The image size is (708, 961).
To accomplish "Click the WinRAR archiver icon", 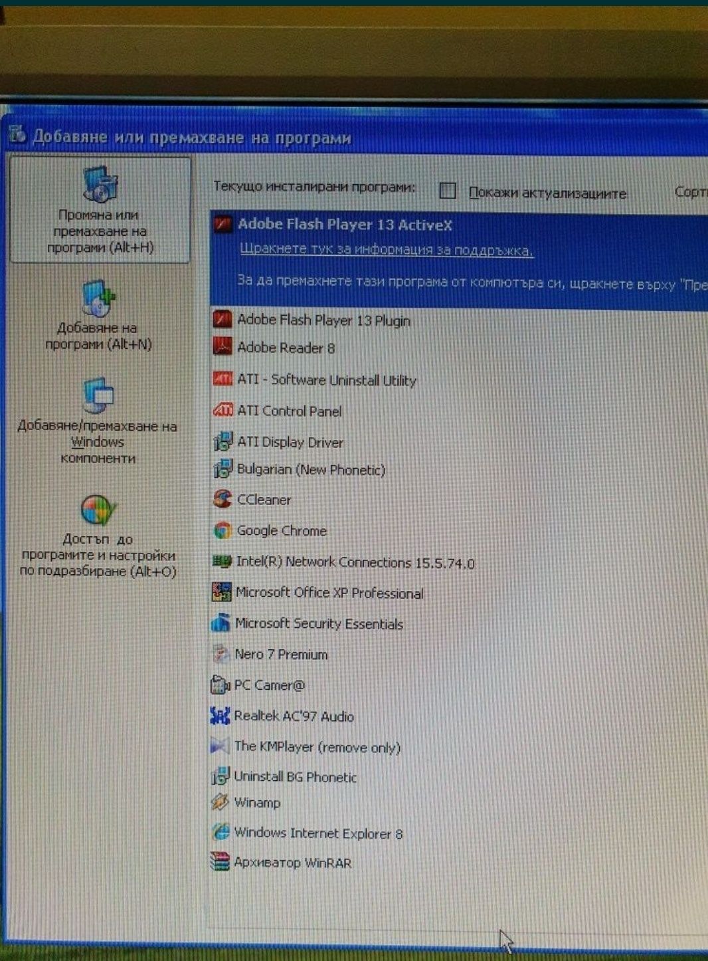I will (x=220, y=862).
